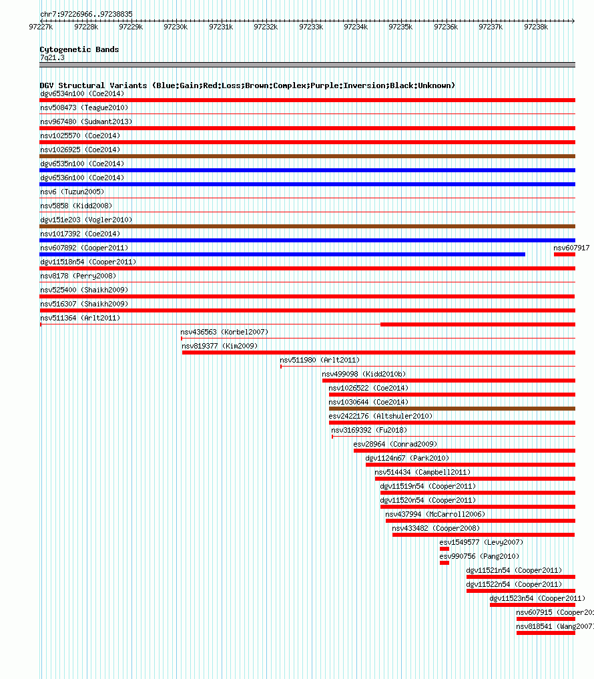Select nsv436563 (Korbel2007) label
Image resolution: width=594 pixels, height=679 pixels.
click(224, 332)
